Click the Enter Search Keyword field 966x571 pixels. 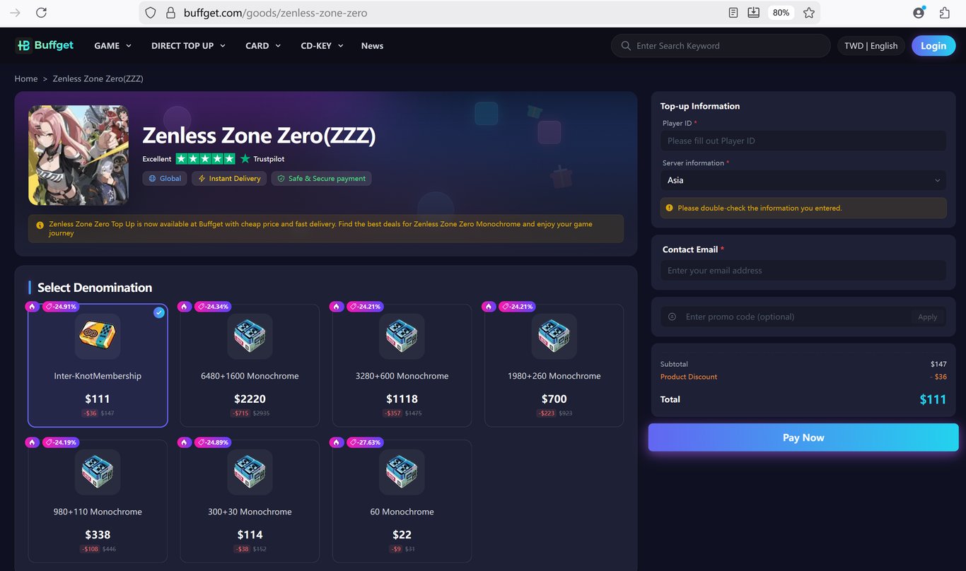pyautogui.click(x=721, y=46)
